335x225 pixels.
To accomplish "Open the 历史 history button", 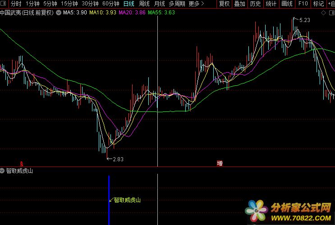I will pos(255,4).
